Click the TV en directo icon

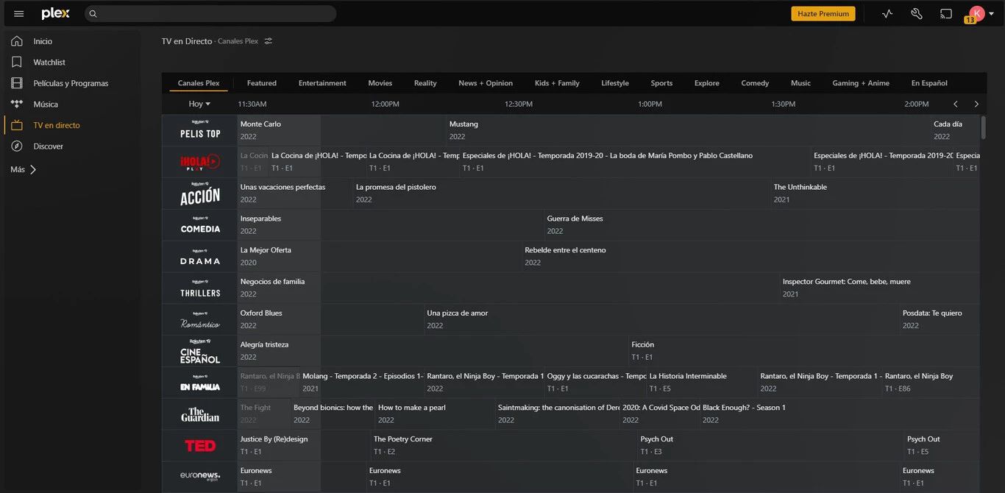tap(17, 125)
